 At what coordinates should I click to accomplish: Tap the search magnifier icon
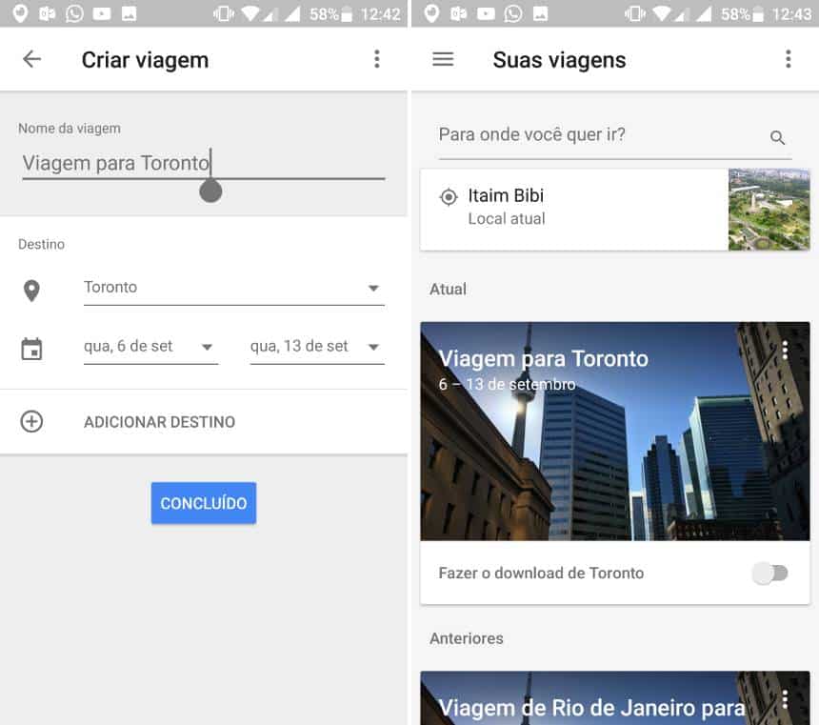tap(777, 137)
